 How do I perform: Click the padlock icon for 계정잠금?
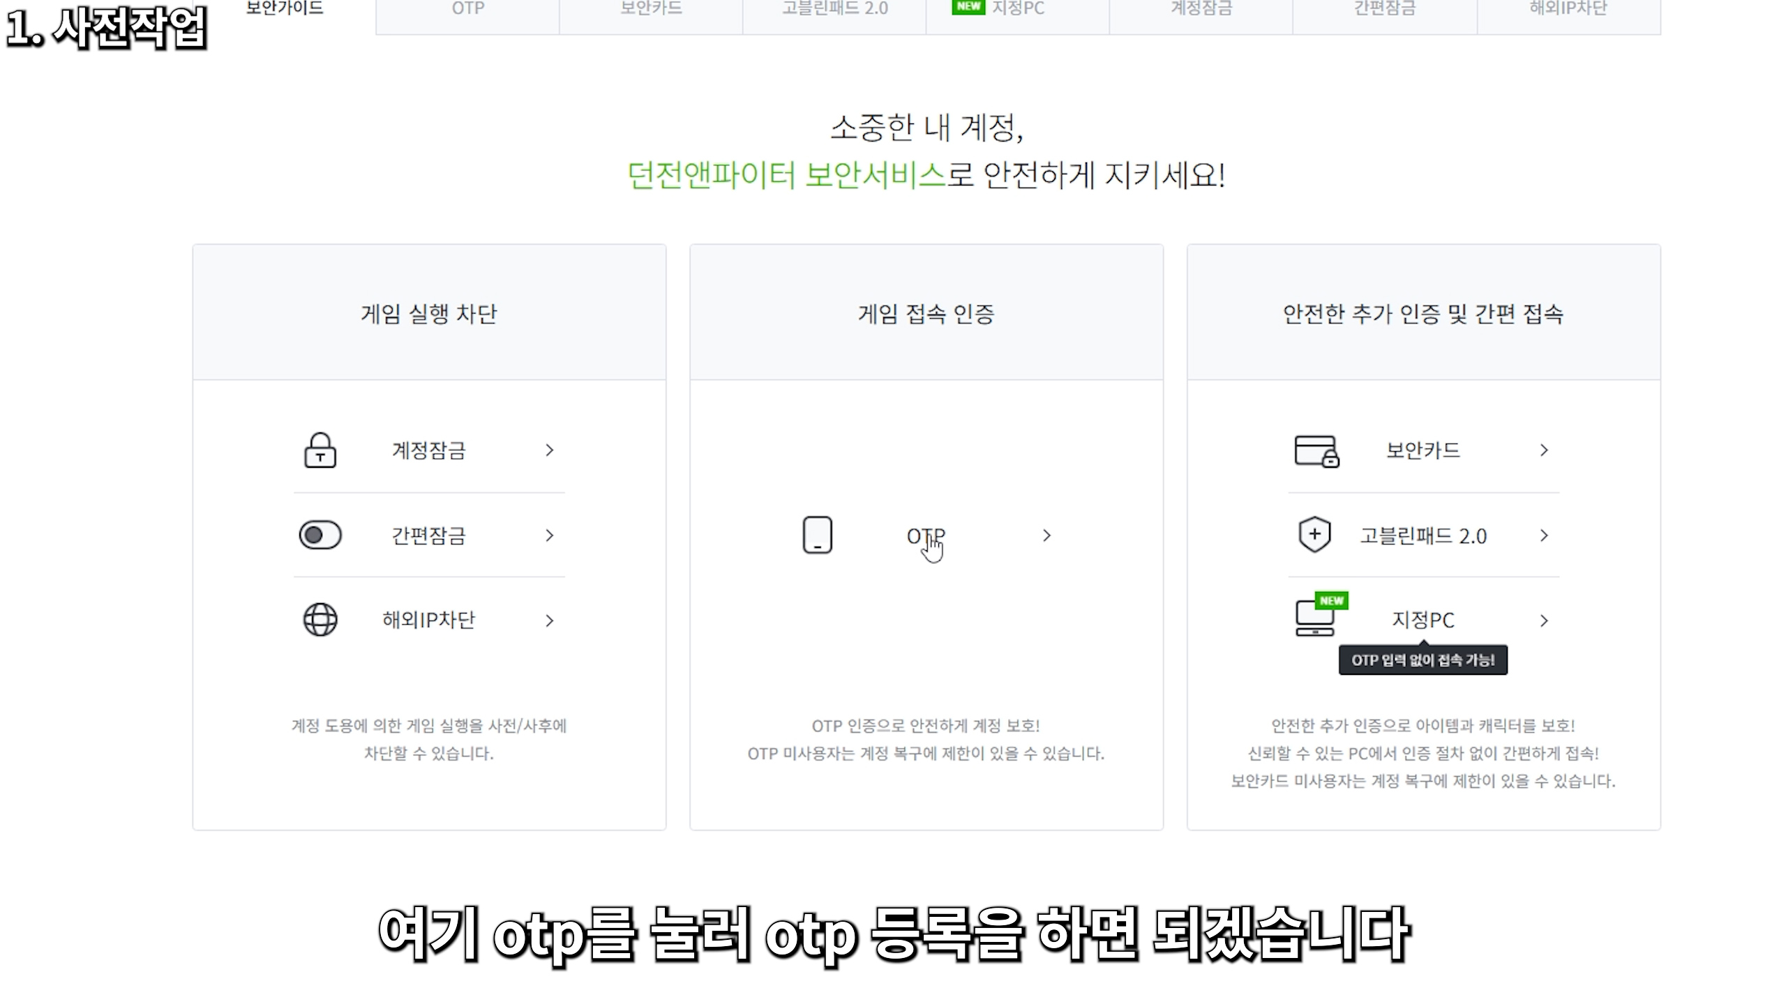320,450
